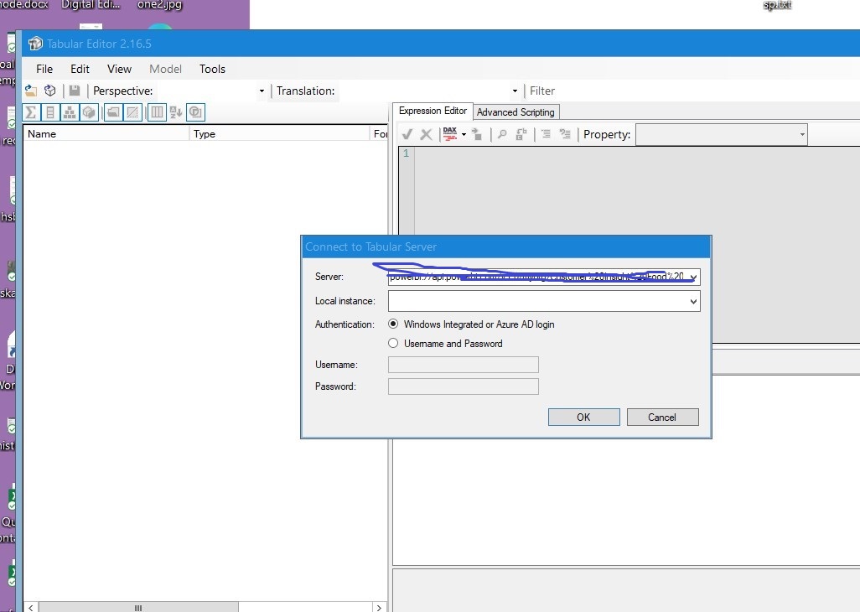Select Windows Integrated or Azure AD login
This screenshot has height=612, width=860.
click(394, 324)
